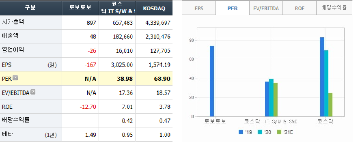353x142 pixels.
Task: Select the 매출액 row label
Action: tap(10, 36)
